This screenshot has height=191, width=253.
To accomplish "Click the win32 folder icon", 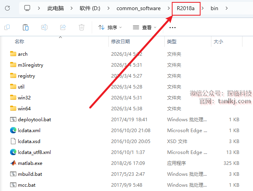I will (x=13, y=97).
